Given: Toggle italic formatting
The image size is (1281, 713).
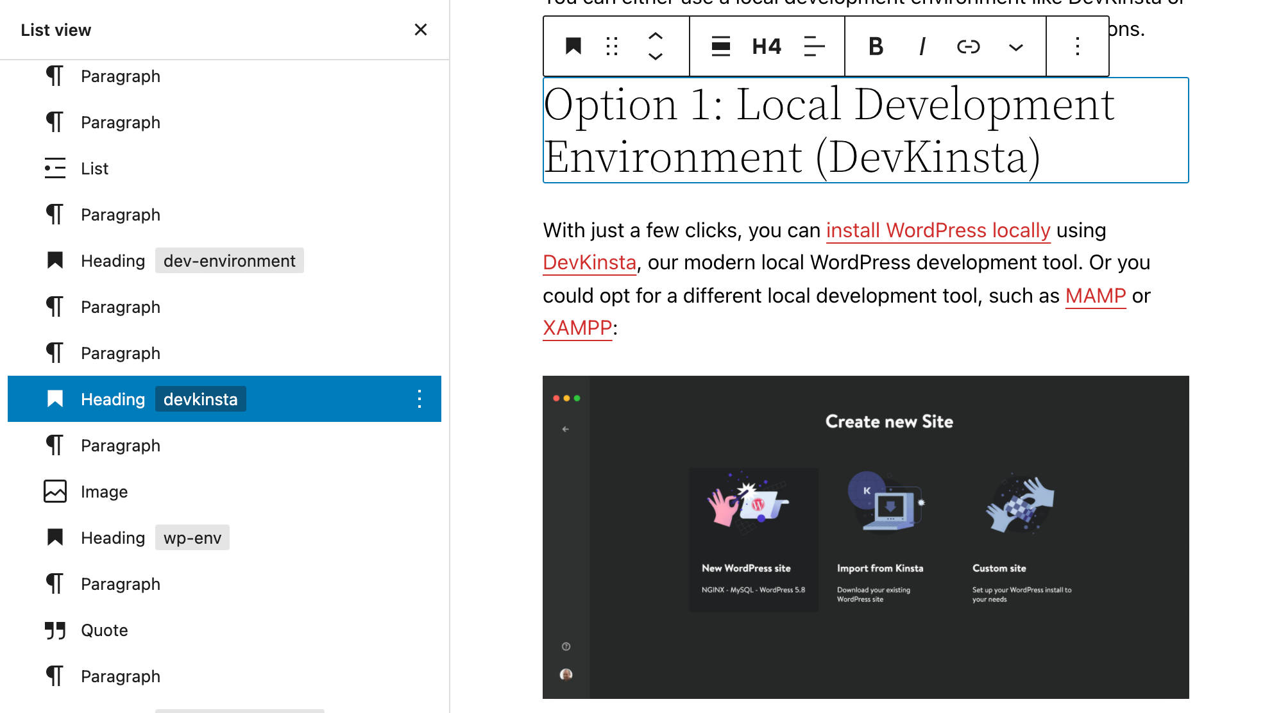Looking at the screenshot, I should 922,46.
